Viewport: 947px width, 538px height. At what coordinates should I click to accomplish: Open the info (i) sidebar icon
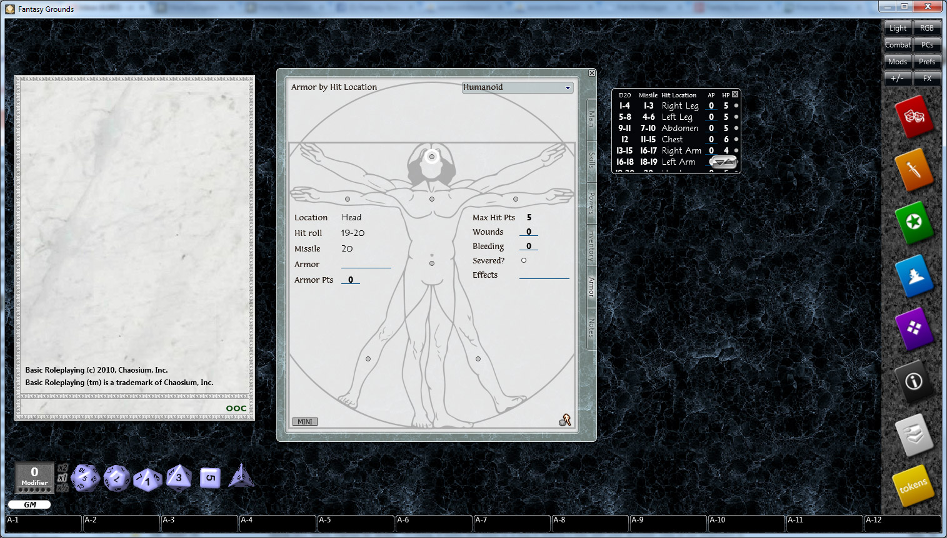[914, 382]
